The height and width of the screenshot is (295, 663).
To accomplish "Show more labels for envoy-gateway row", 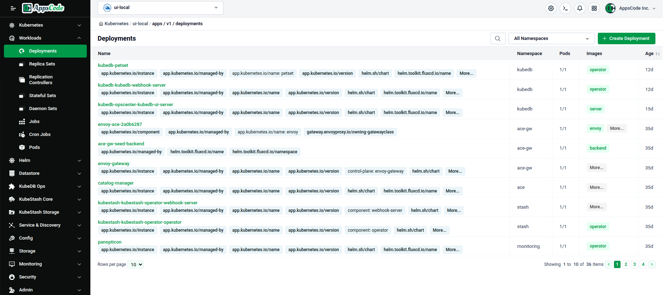I will (455, 171).
